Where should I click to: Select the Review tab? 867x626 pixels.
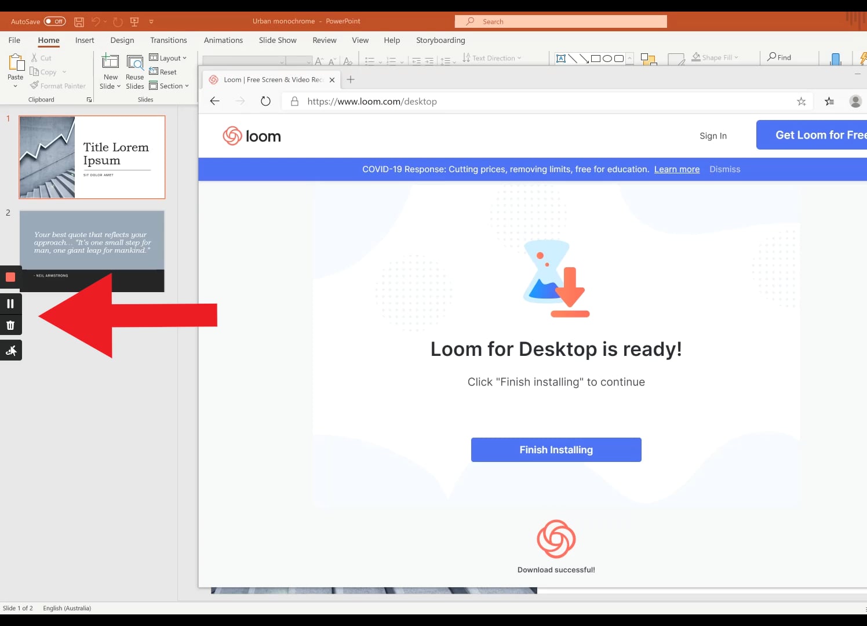[x=325, y=40]
